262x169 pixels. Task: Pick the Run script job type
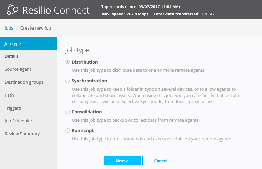pos(68,131)
